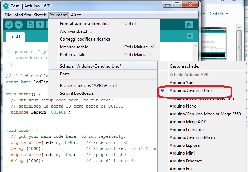The width and height of the screenshot is (248, 172).
Task: Click the Arduino logo in title bar
Action: click(6, 6)
